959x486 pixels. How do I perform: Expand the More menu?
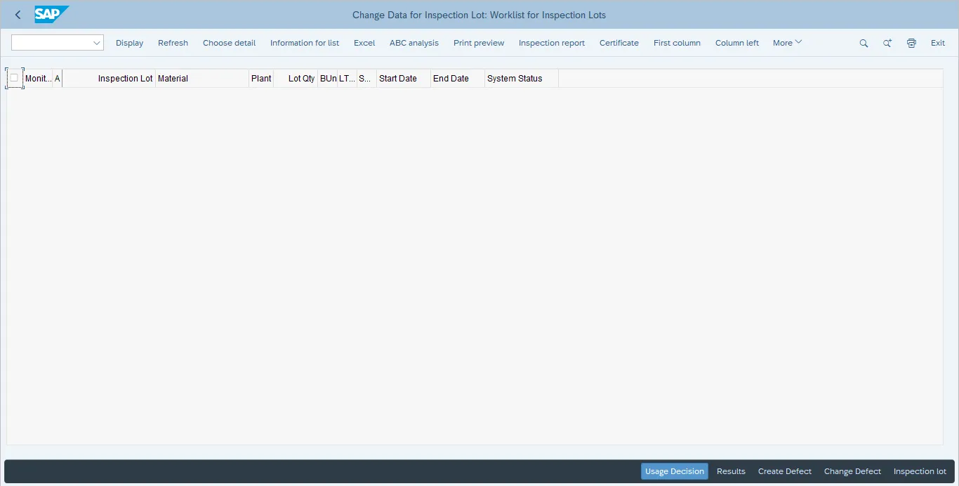[787, 43]
